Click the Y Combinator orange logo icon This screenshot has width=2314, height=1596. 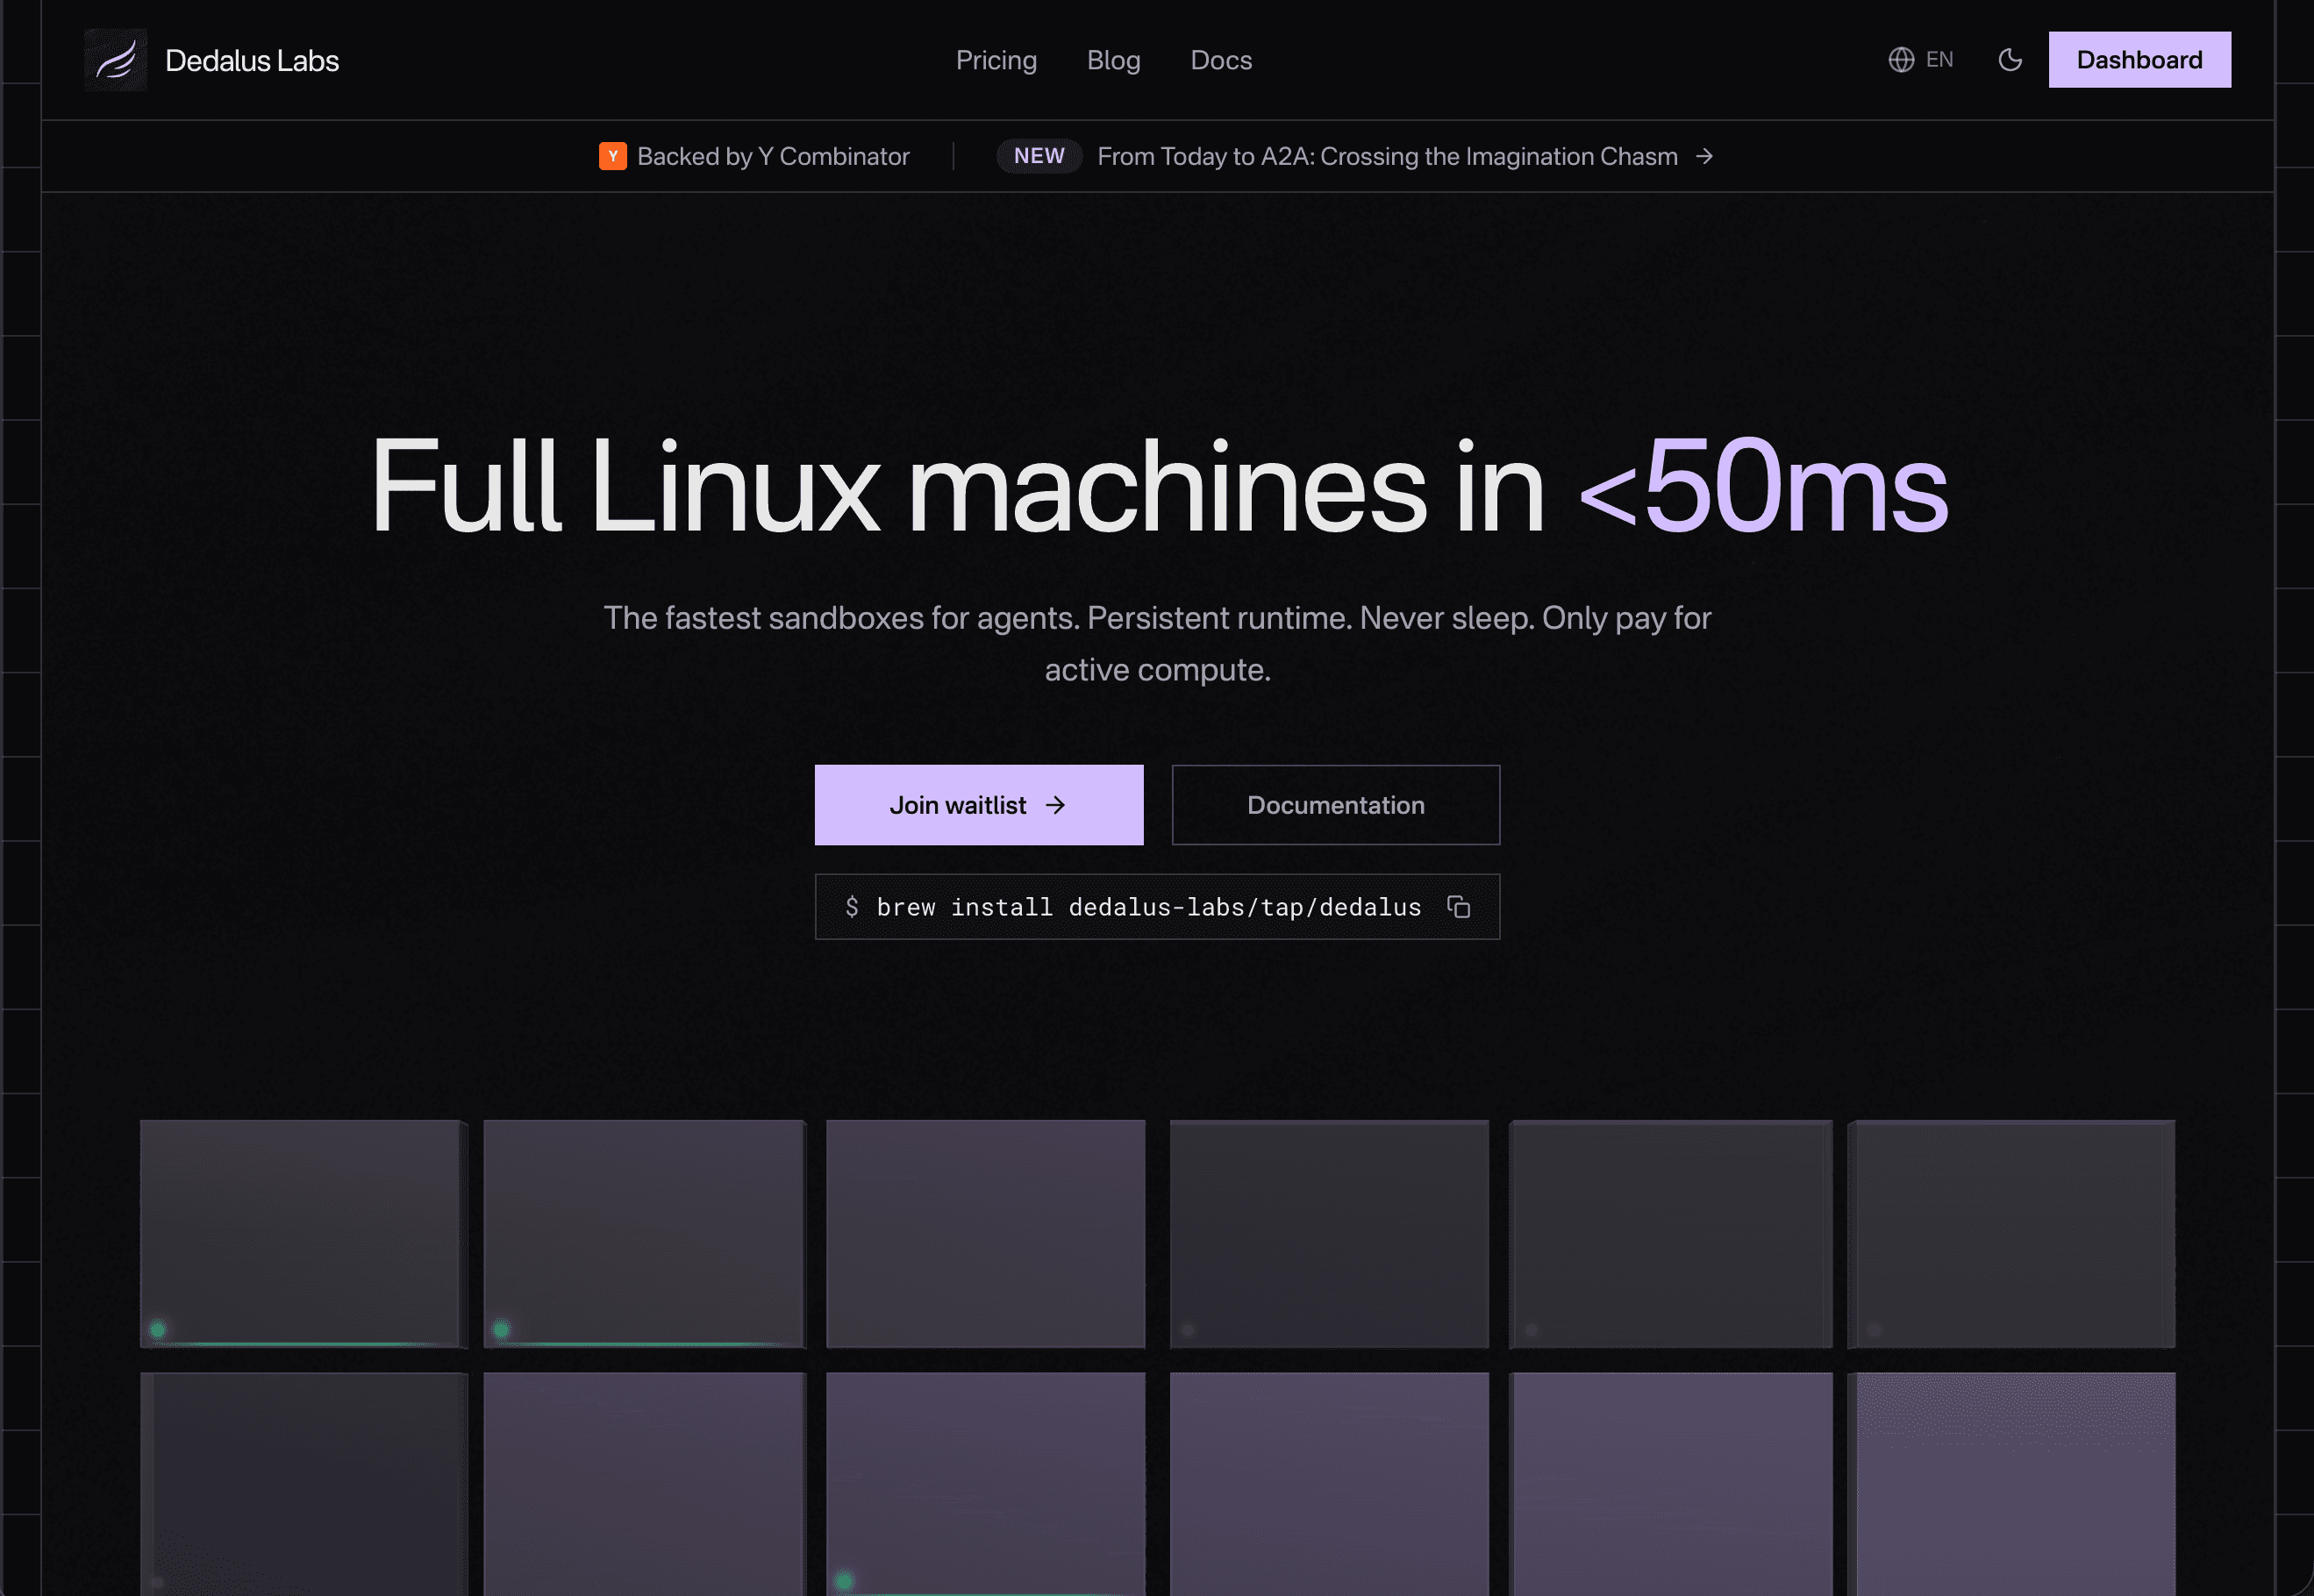pyautogui.click(x=612, y=156)
